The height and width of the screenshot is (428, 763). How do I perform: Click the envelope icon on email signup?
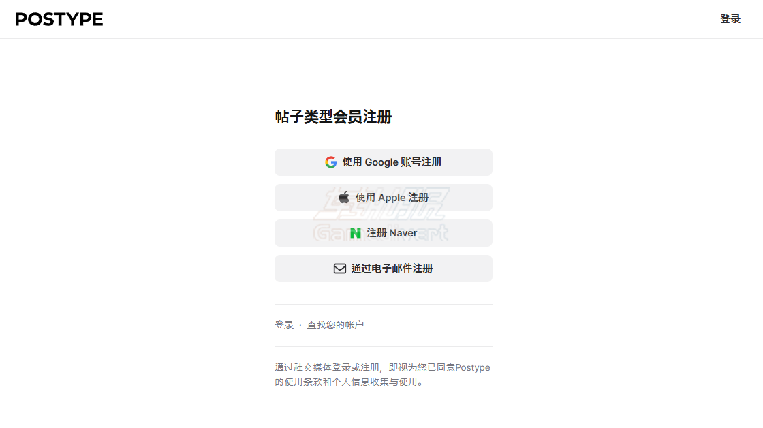pos(340,268)
